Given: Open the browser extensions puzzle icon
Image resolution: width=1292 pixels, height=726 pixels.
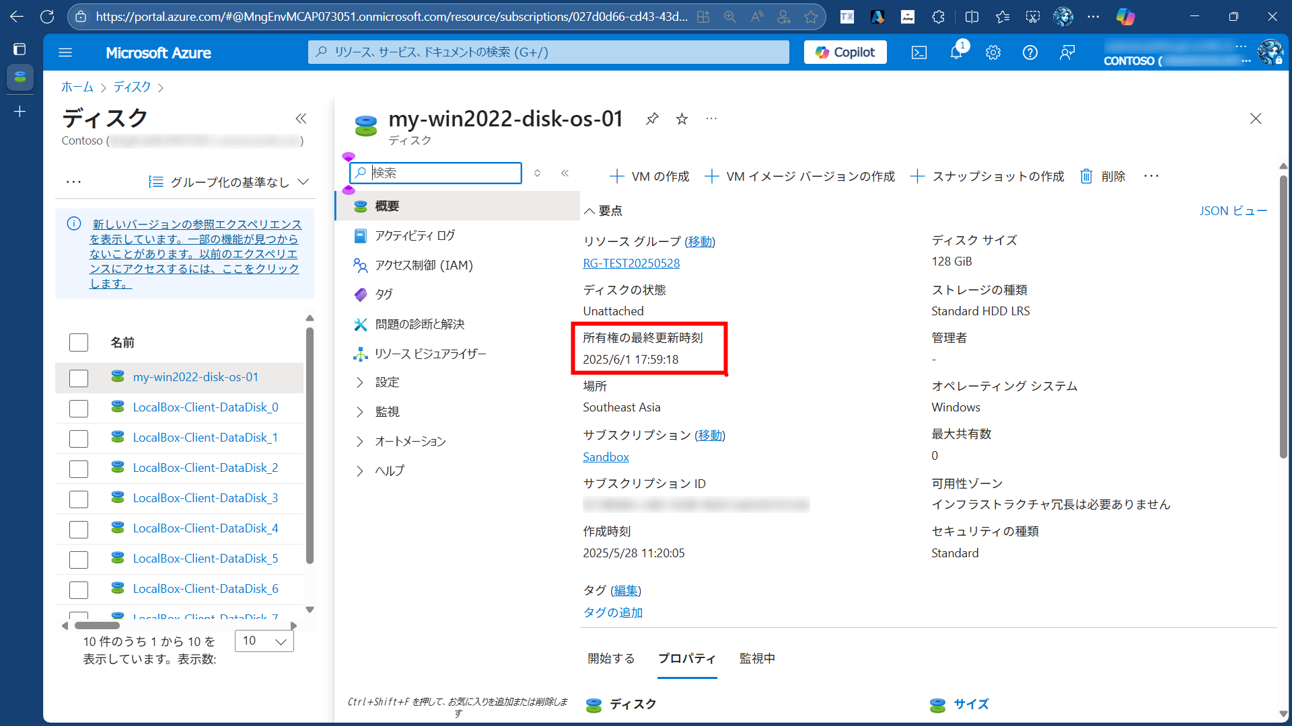Looking at the screenshot, I should pyautogui.click(x=939, y=17).
